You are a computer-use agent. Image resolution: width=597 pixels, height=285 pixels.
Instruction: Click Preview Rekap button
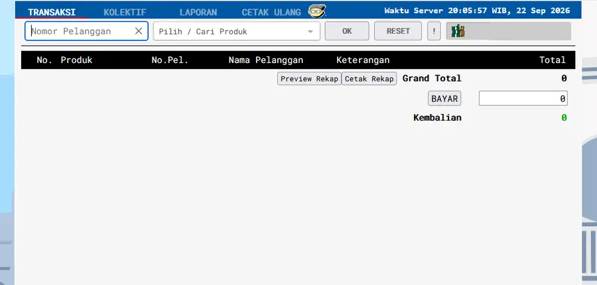[x=309, y=79]
